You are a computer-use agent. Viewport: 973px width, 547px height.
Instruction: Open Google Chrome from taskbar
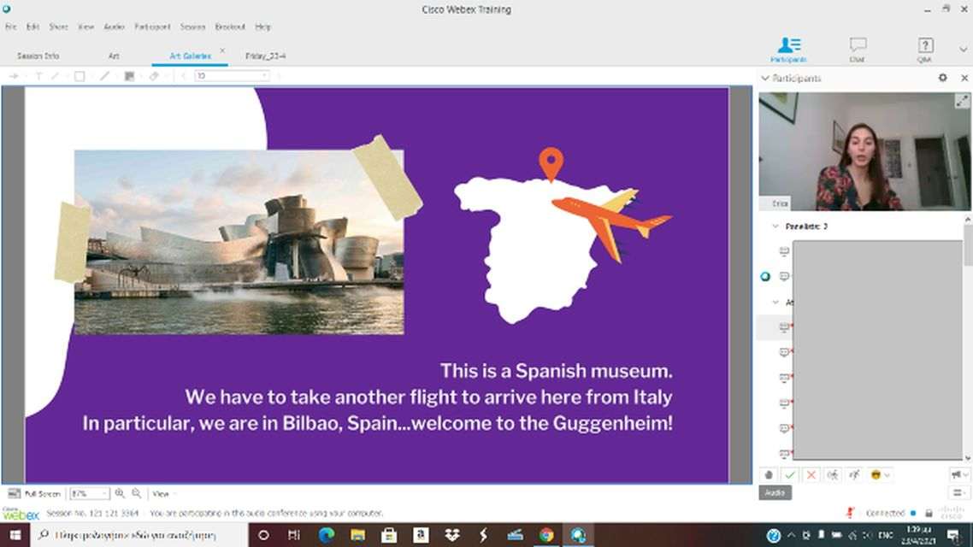(546, 534)
